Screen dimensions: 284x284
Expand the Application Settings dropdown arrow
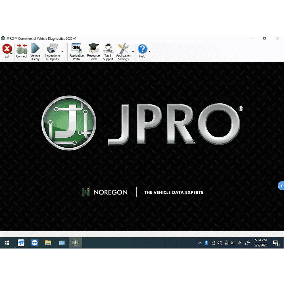(x=133, y=52)
